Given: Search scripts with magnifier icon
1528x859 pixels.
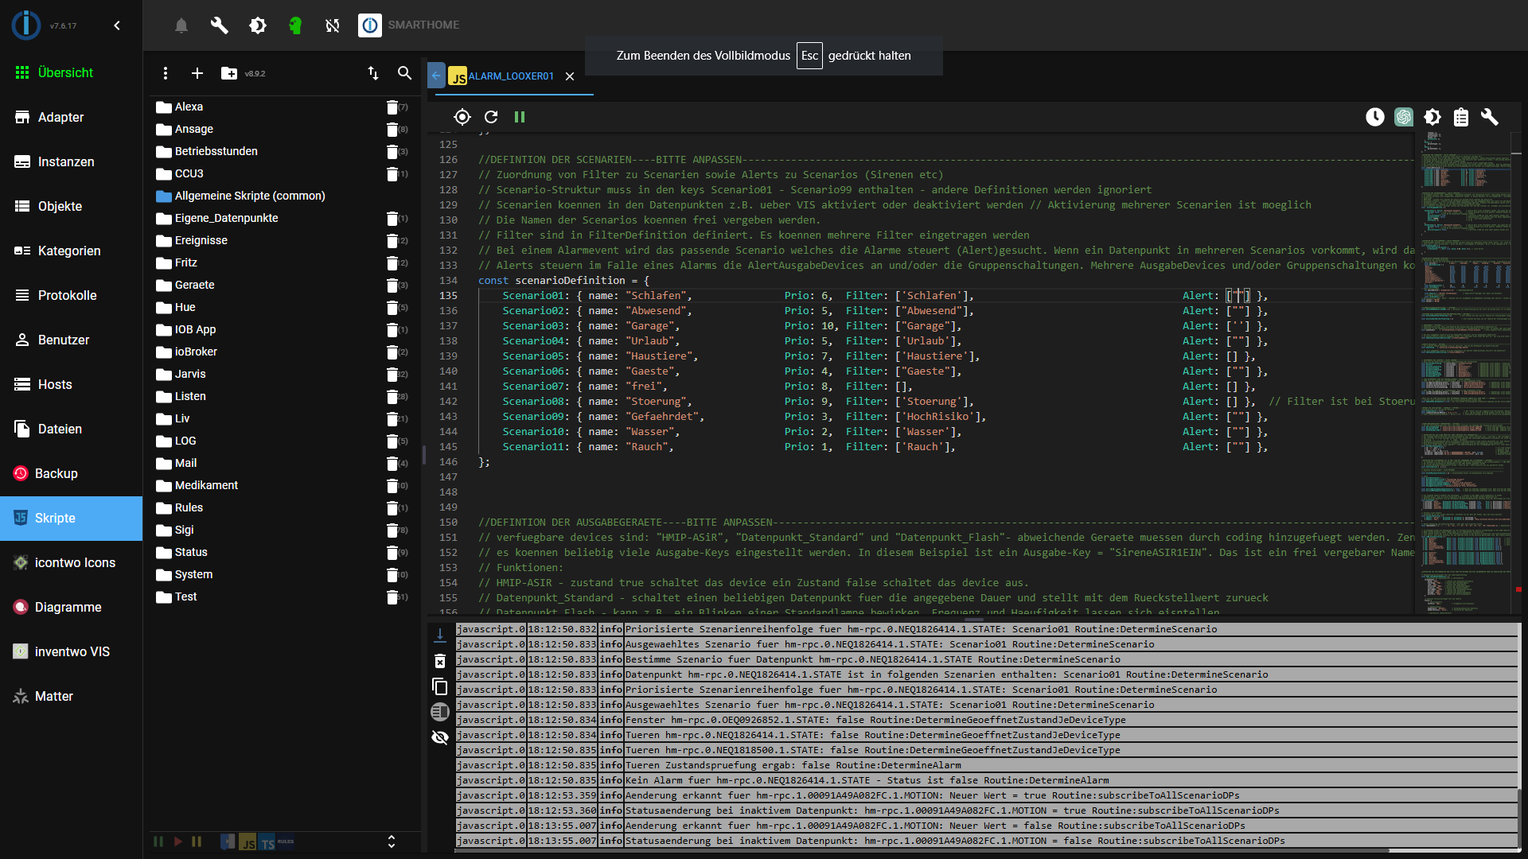Looking at the screenshot, I should [405, 73].
